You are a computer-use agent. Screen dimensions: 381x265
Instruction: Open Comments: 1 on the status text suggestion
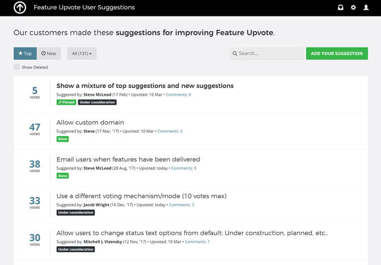tap(197, 242)
